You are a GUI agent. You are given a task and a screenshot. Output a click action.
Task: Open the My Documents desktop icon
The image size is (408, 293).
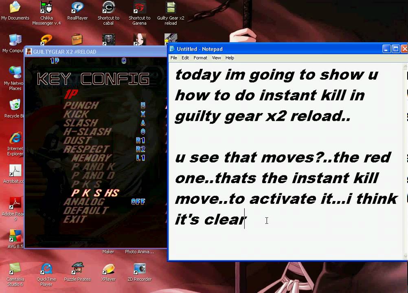coord(15,11)
